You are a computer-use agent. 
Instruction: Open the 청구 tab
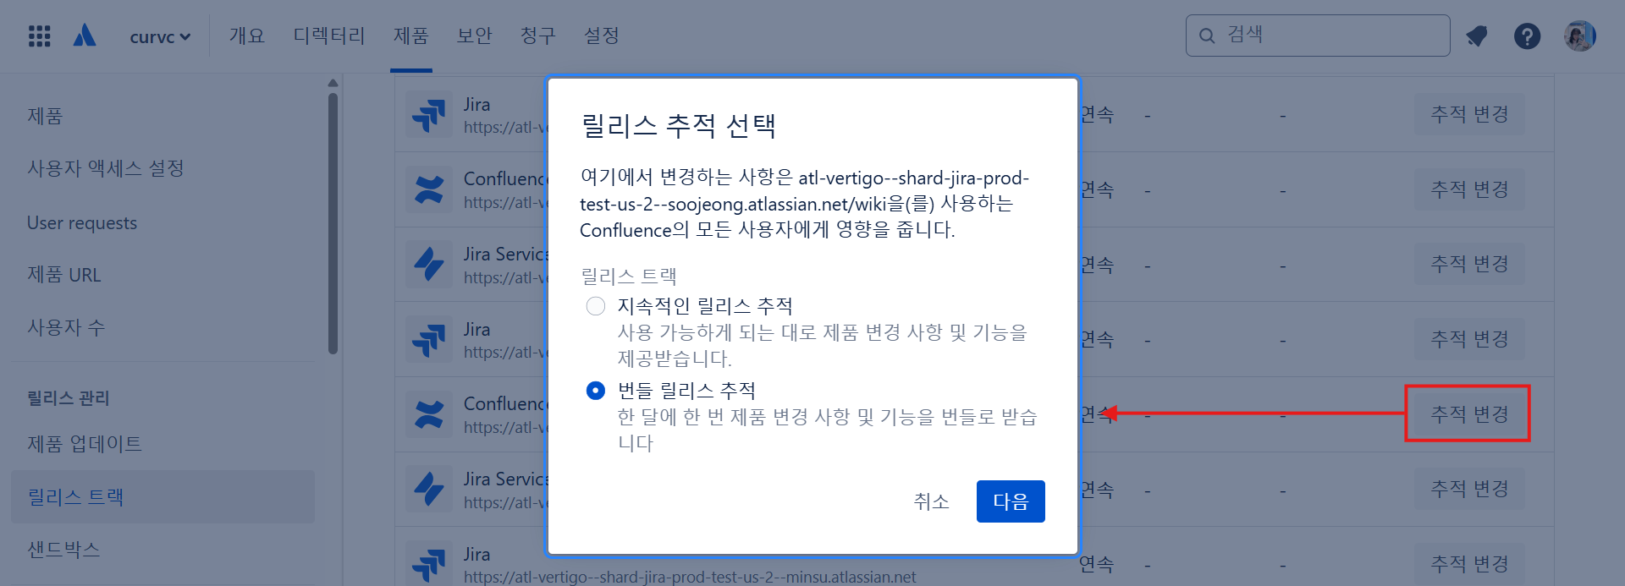(x=538, y=36)
